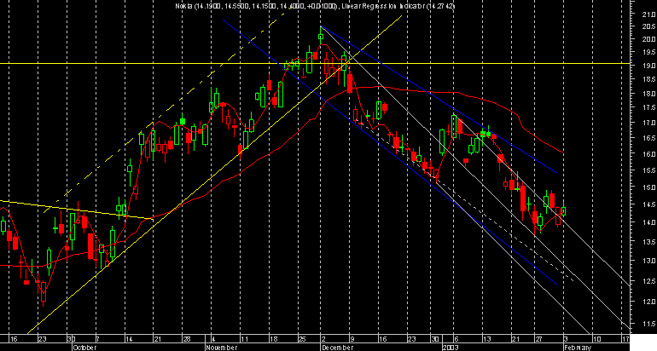The width and height of the screenshot is (657, 351).
Task: Select the 2003 year label
Action: point(451,348)
